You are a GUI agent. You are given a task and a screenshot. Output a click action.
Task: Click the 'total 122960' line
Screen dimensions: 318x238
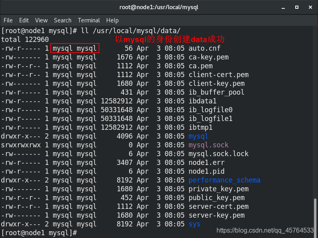(x=25, y=39)
